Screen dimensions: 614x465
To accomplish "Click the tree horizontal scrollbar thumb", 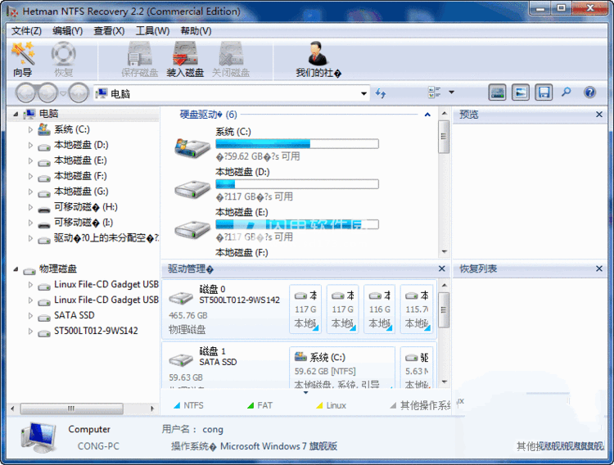I will coord(72,409).
